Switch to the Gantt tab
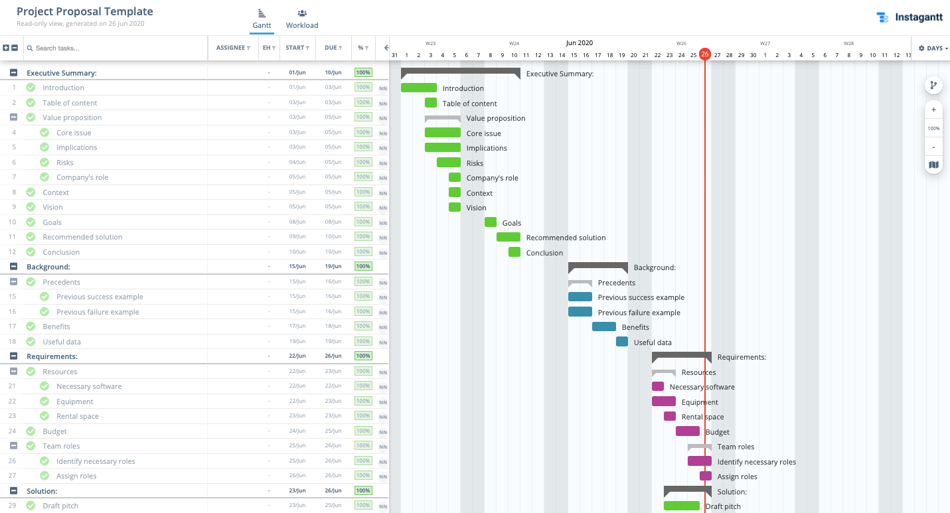 coord(262,18)
